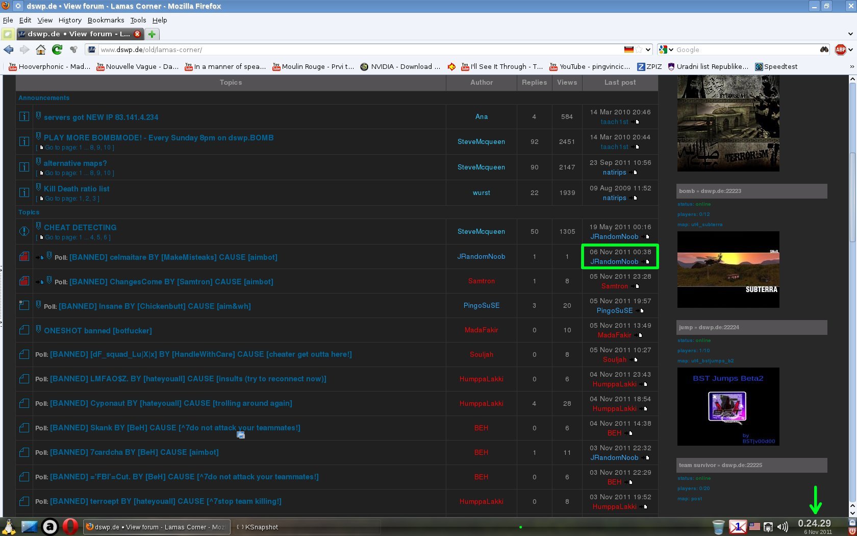Click the Back navigation arrow
Screen dimensions: 857x536
point(8,50)
